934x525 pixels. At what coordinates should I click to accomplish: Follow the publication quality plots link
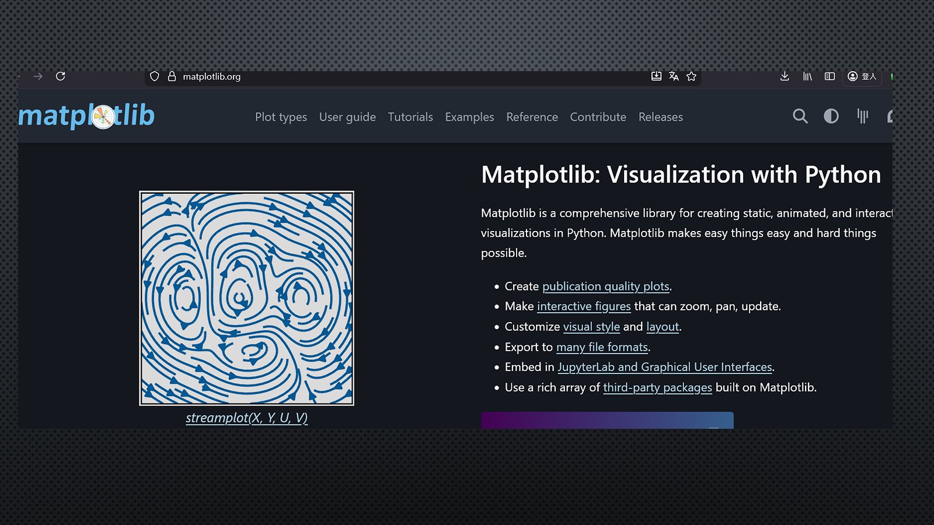coord(605,286)
